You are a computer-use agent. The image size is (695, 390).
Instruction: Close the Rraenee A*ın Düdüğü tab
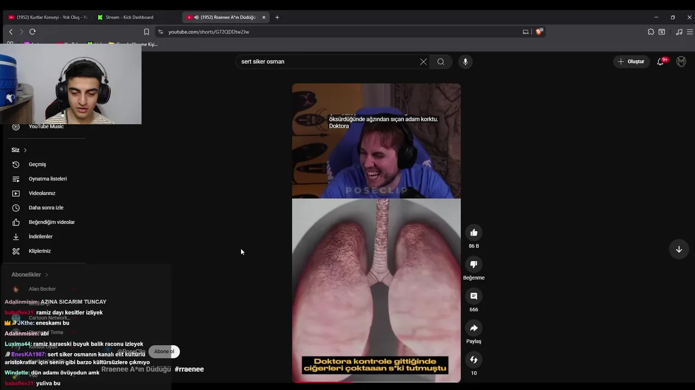click(x=264, y=17)
